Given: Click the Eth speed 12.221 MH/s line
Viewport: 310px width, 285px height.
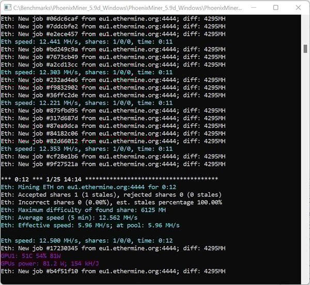Looking at the screenshot, I should pyautogui.click(x=87, y=103).
